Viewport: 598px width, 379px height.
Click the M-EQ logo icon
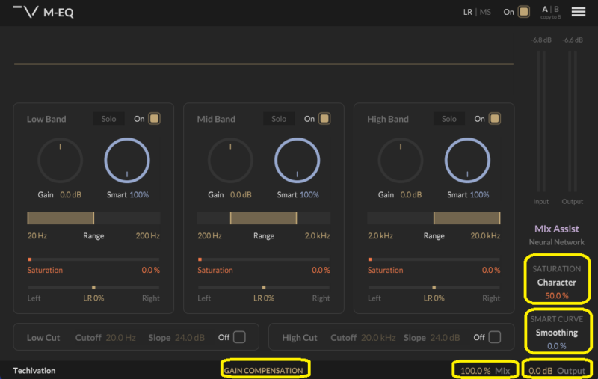pyautogui.click(x=26, y=12)
